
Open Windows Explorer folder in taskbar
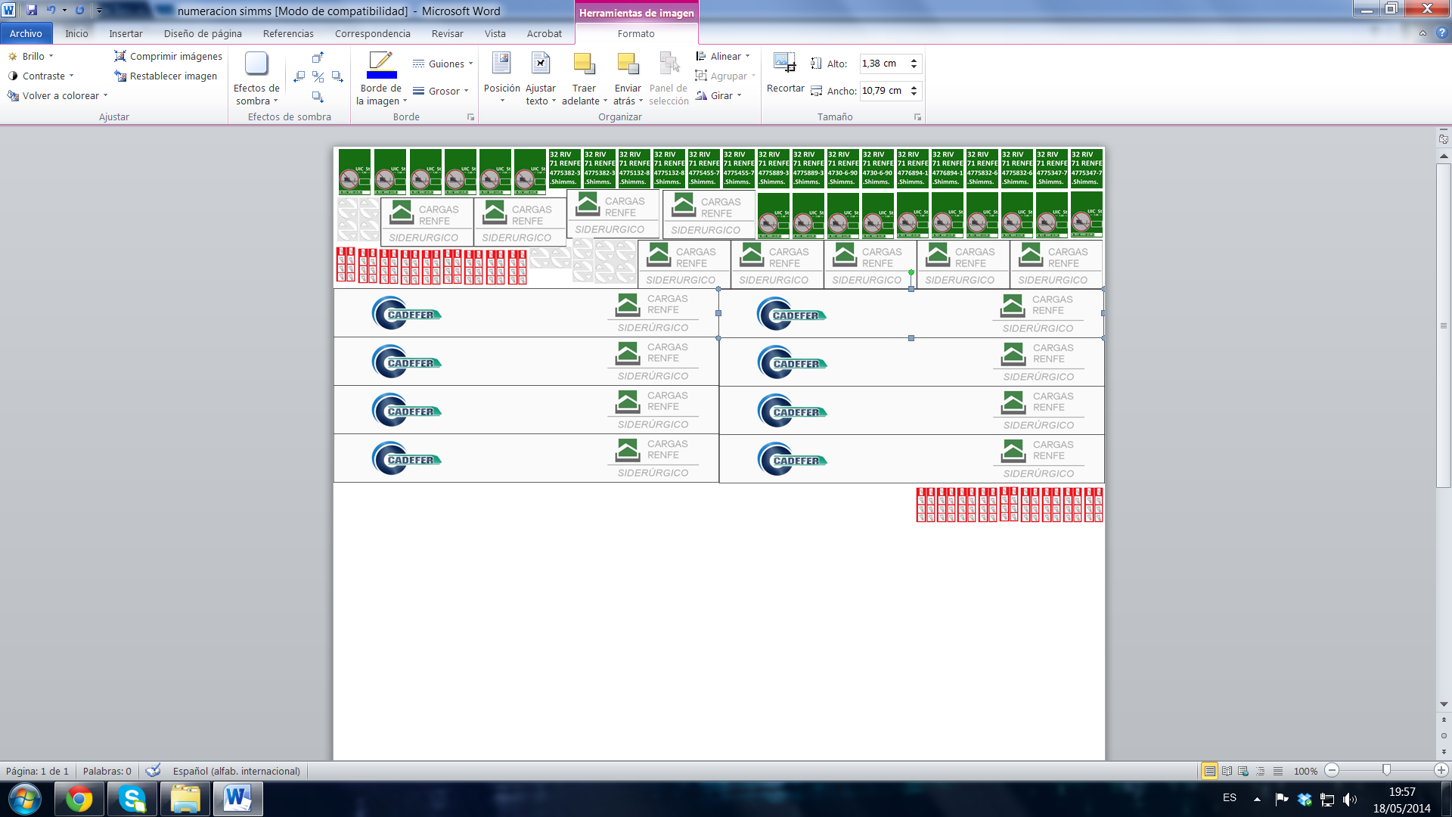(x=185, y=799)
